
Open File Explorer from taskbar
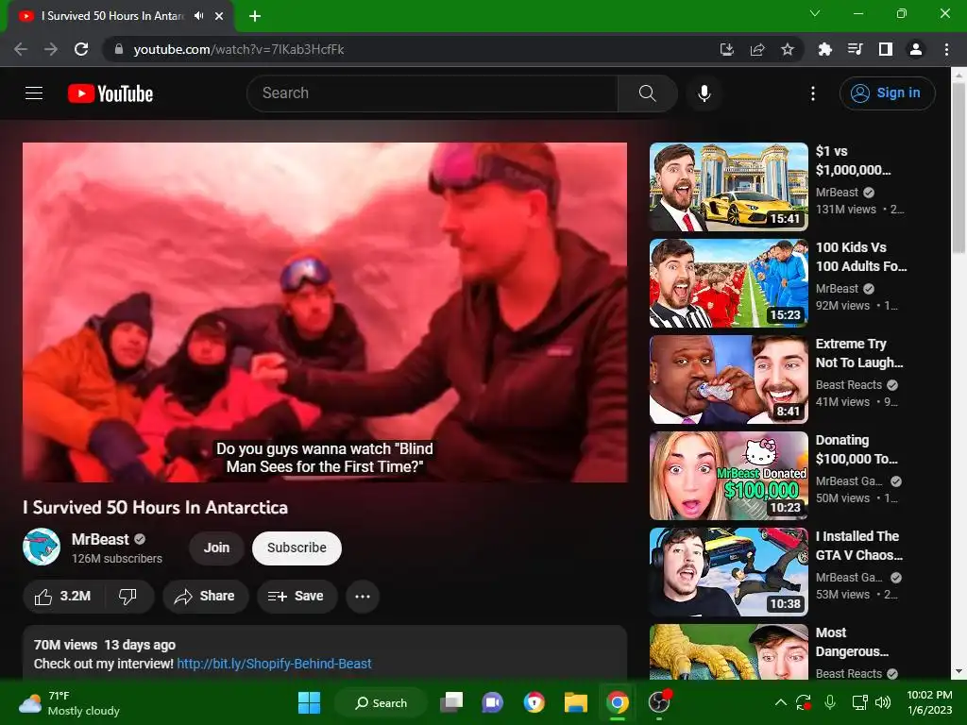coord(576,702)
